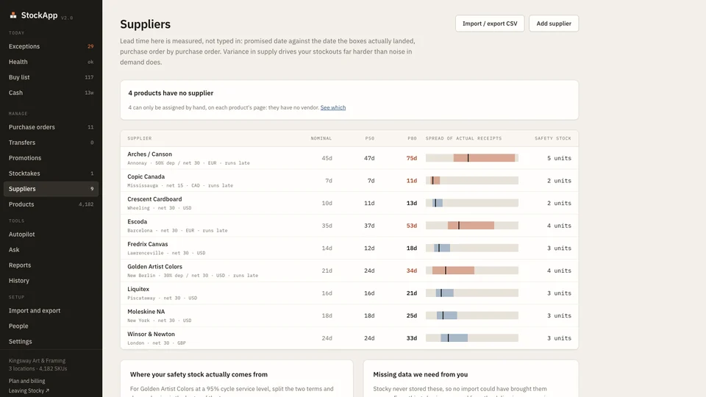Click the Suppliers page title
The image size is (706, 397).
145,24
